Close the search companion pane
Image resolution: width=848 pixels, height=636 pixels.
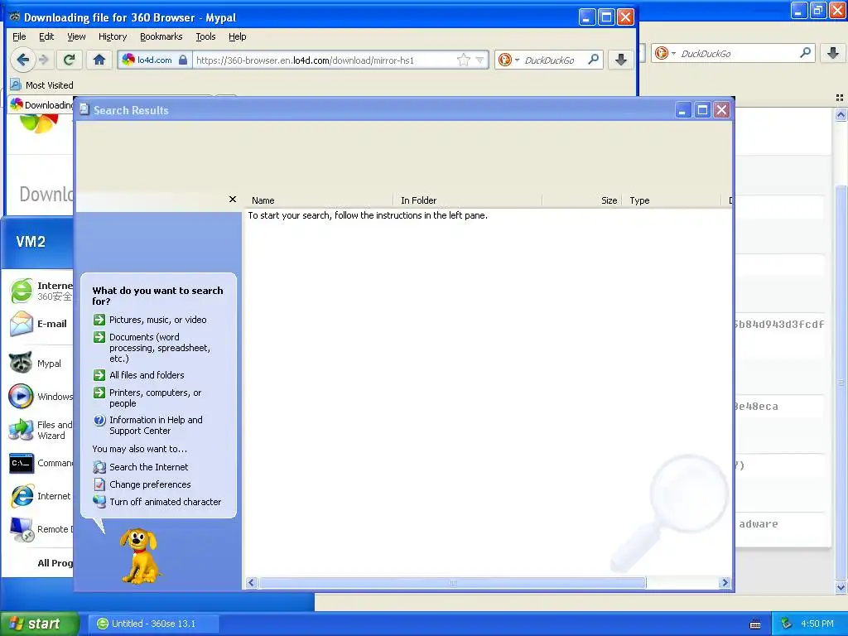[x=233, y=199]
